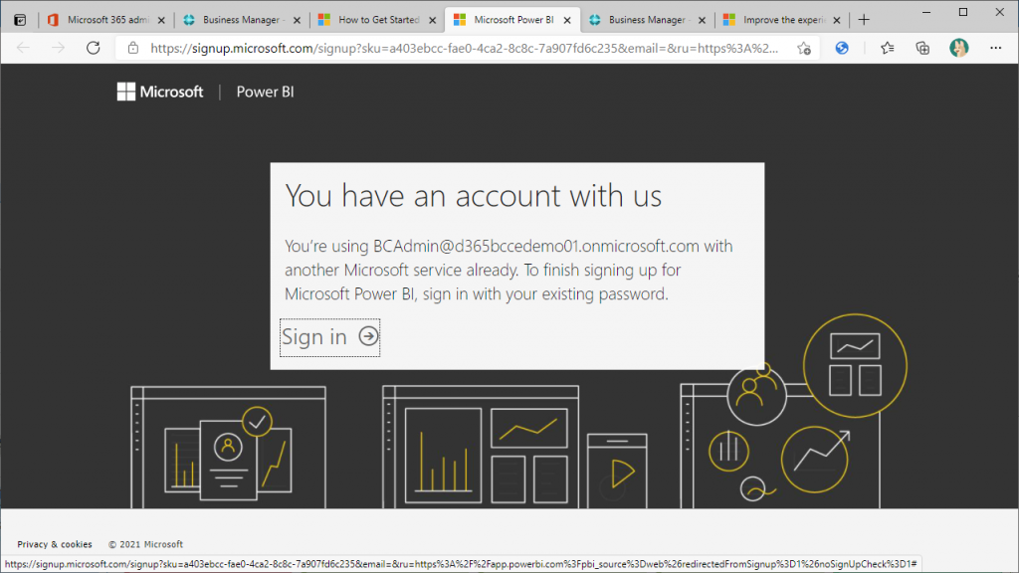Screen dimensions: 1019x573
Task: Go back using the back arrow
Action: tap(24, 48)
